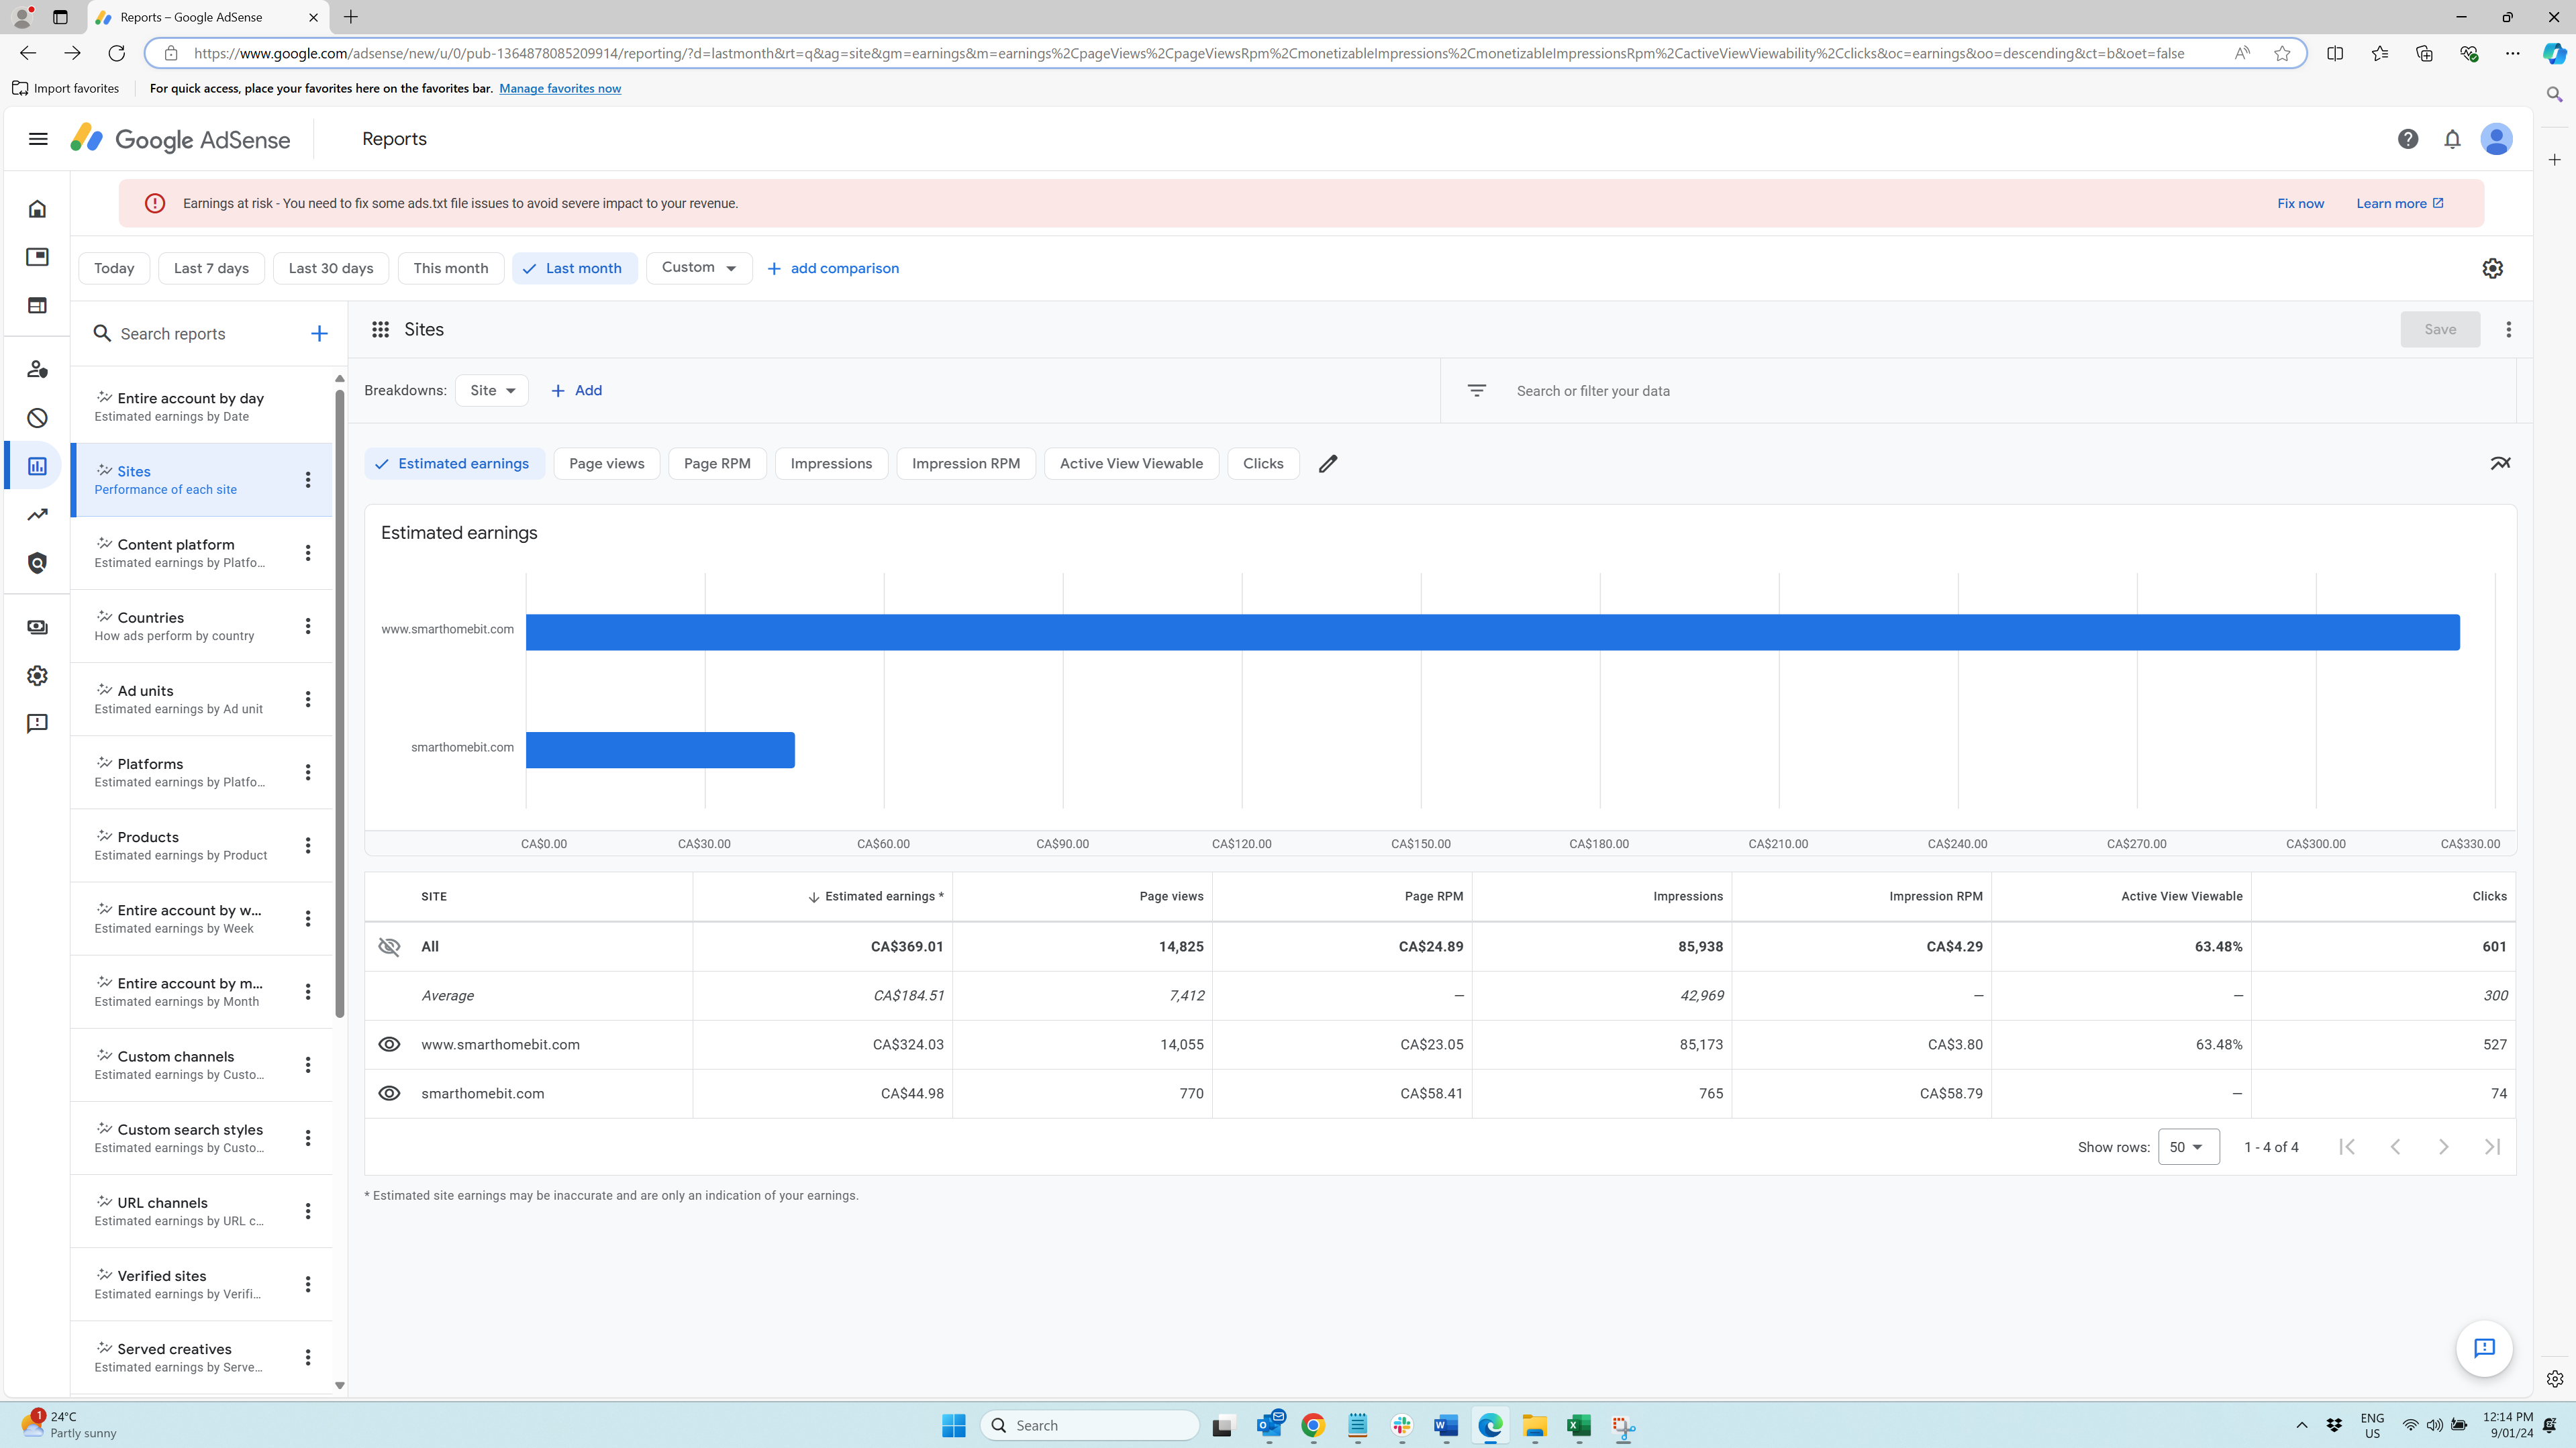2576x1448 pixels.
Task: Open the Feedback sidebar icon
Action: (x=37, y=724)
